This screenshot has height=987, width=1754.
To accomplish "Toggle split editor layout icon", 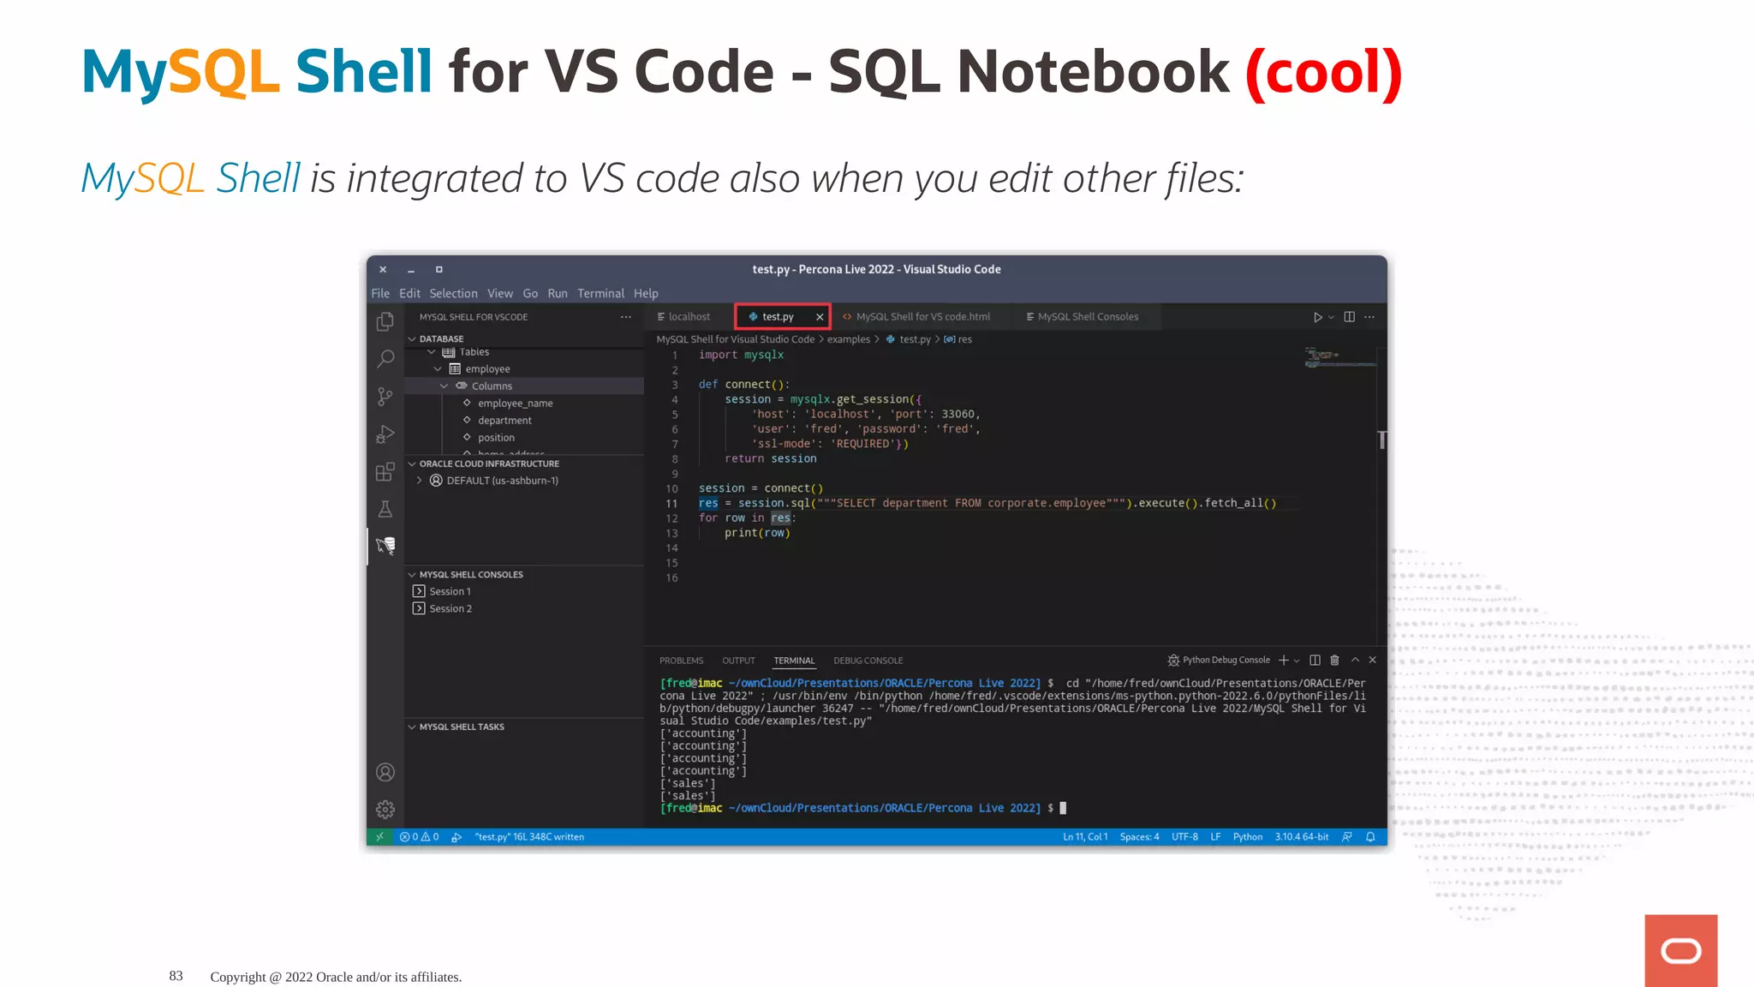I will 1349,317.
